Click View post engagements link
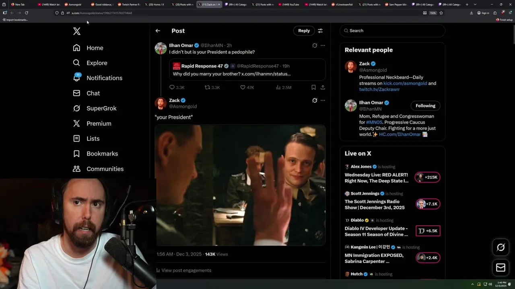Screen dimensions: 515x289 pos(186,270)
